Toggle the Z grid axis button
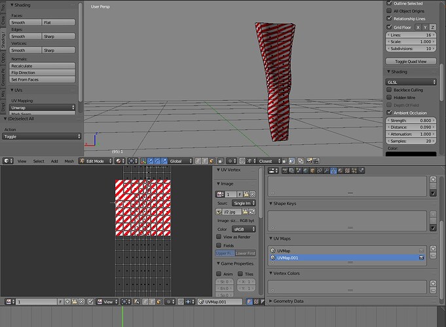 coord(433,28)
